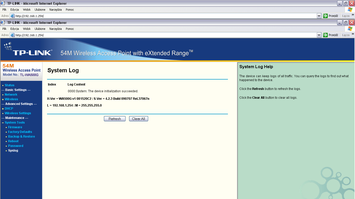Open the Network settings link
Screen dimensions: 355x199
[x=11, y=95]
